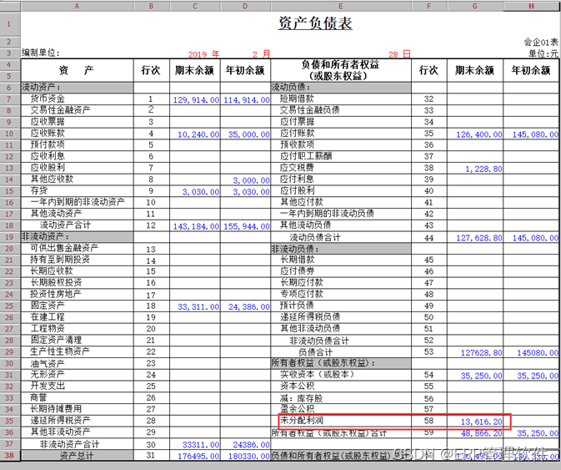Select the 流动负债合计 row label
561x470 pixels.
click(315, 237)
